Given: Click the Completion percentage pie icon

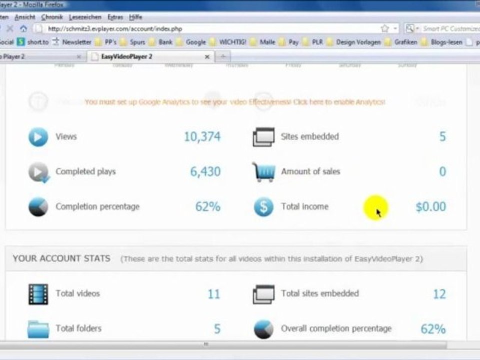Looking at the screenshot, I should click(38, 206).
